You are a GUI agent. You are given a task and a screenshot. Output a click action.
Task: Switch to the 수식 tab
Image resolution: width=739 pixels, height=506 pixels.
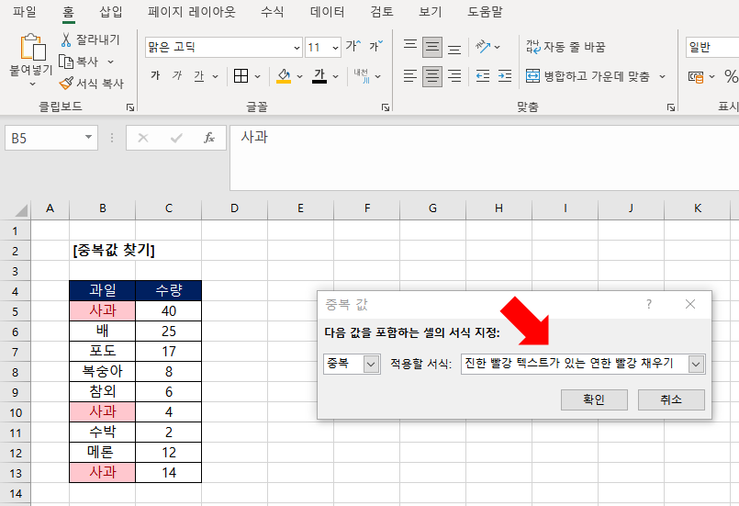[273, 11]
